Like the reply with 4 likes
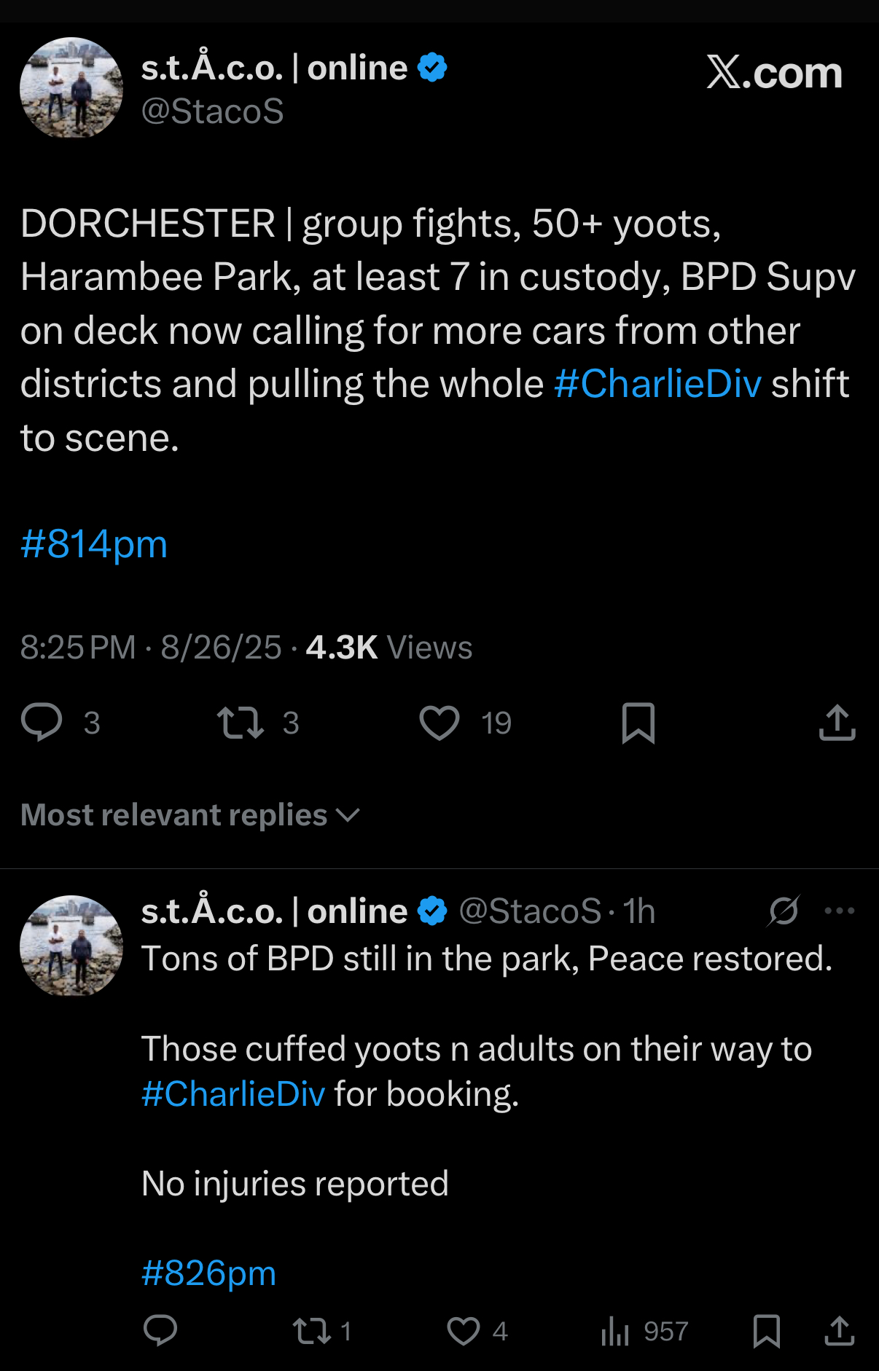The width and height of the screenshot is (879, 1371). [464, 1330]
